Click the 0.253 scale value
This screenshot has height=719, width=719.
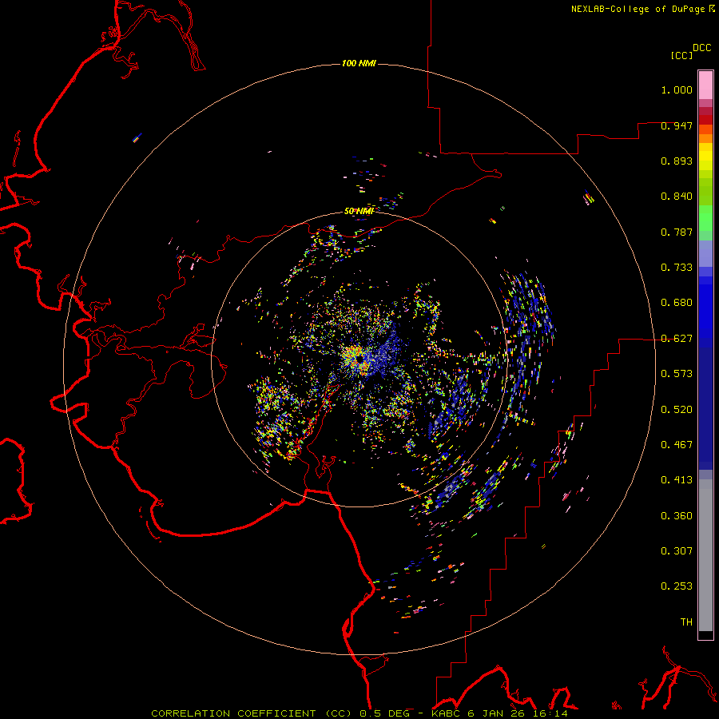coord(677,586)
